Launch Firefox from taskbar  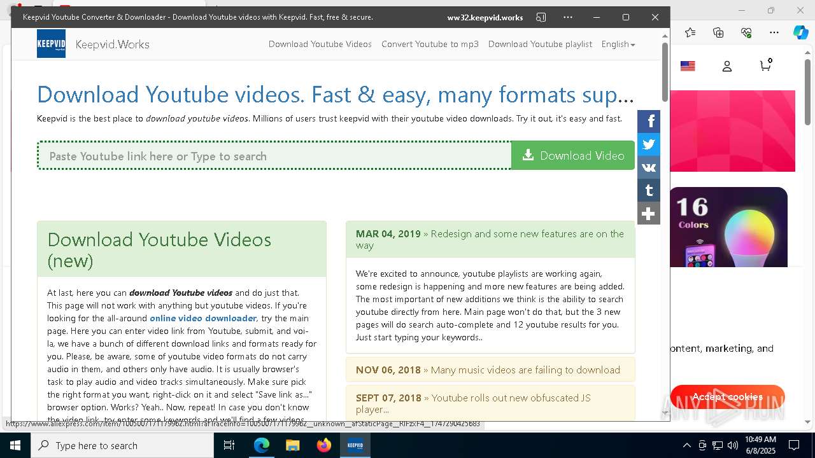[x=324, y=445]
